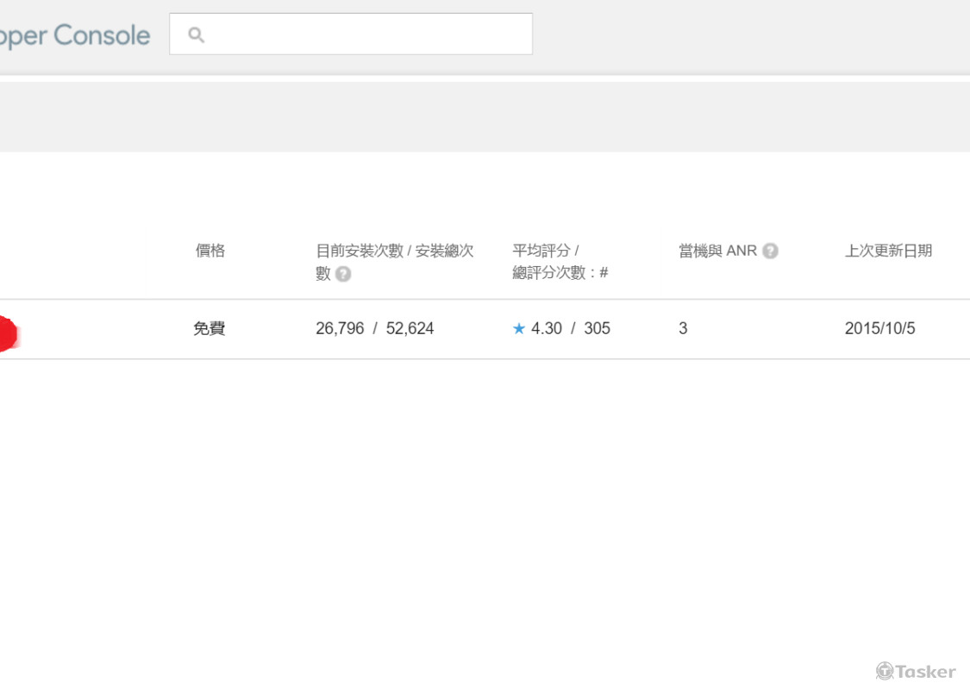Click the 2015/10/5 last update date
970x689 pixels.
point(879,328)
